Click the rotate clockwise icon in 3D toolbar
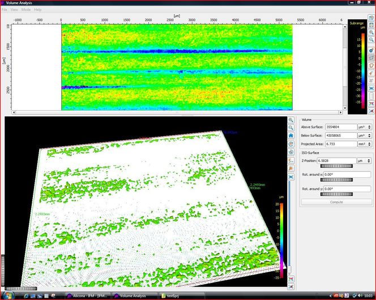Viewport: 376px width, 300px height. [x=291, y=144]
